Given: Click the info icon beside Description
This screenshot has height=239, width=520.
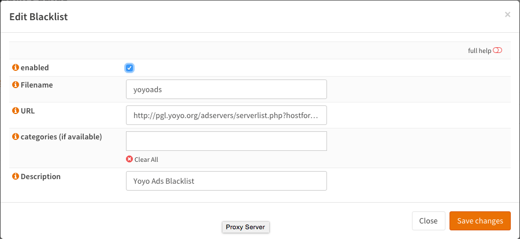Looking at the screenshot, I should click(x=16, y=177).
